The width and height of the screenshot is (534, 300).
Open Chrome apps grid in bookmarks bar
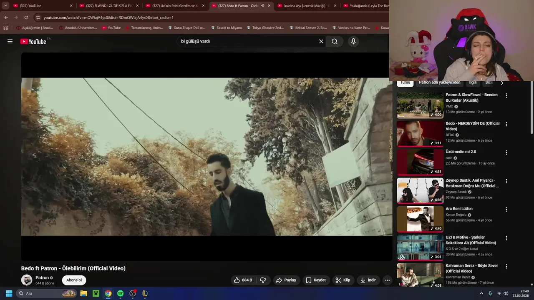5,28
